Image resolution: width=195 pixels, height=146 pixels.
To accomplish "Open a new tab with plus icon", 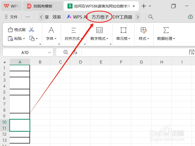I will pyautogui.click(x=144, y=6).
